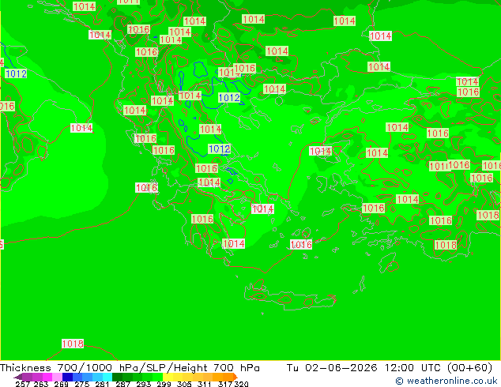Choose the orange swatch above 317
The width and height of the screenshot is (501, 387).
click(227, 377)
